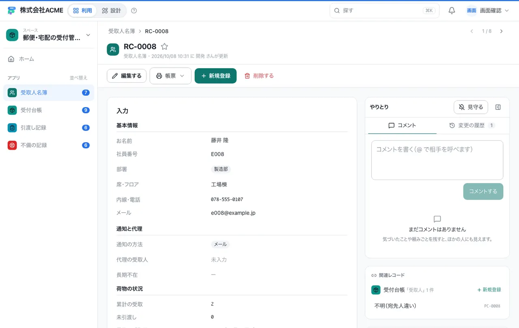Click the 工場棟 floor value

219,184
